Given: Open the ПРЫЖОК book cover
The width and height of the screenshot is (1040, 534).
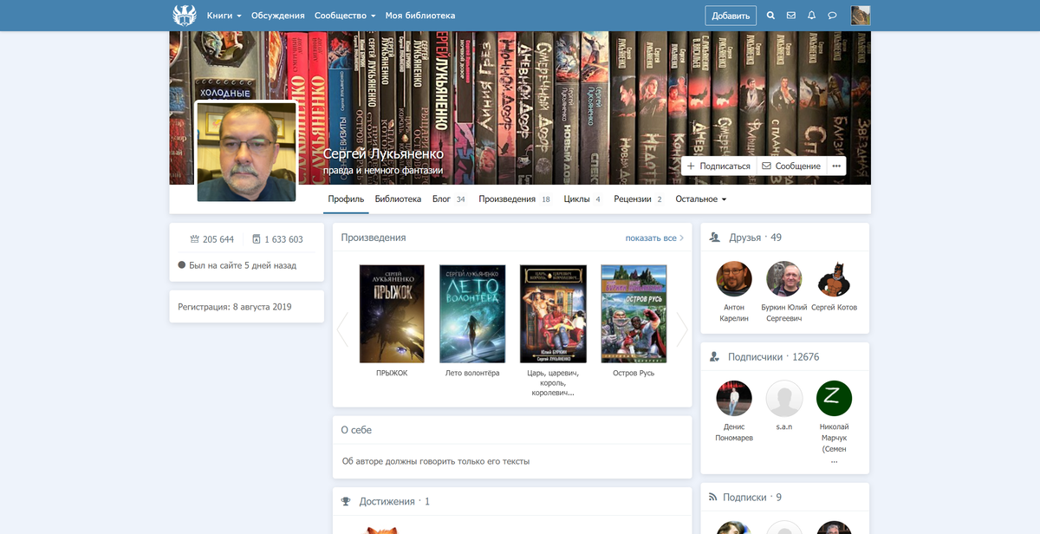Looking at the screenshot, I should pos(392,314).
